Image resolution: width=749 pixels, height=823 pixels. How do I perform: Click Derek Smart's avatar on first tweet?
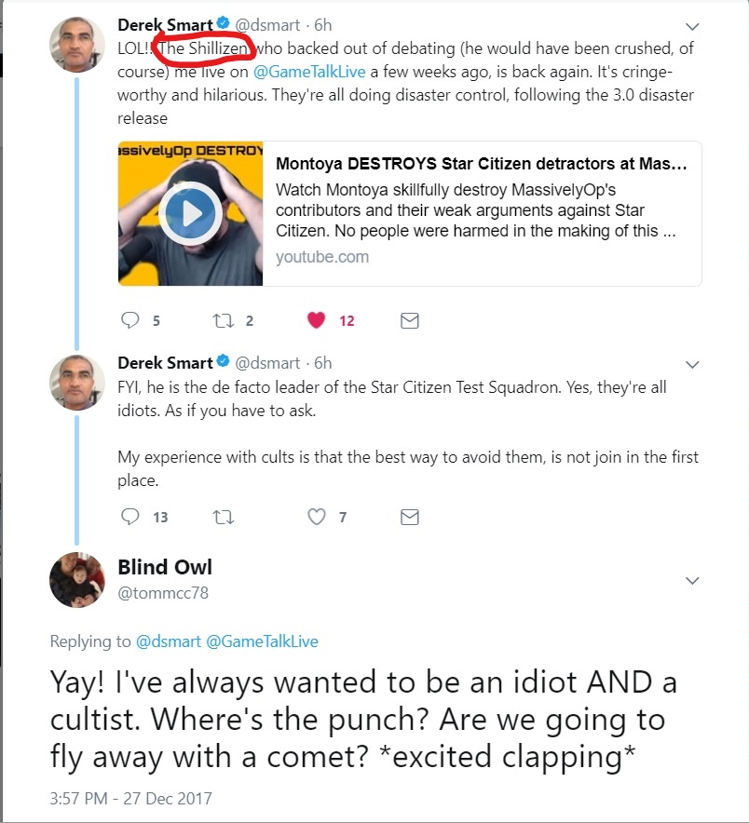point(76,44)
